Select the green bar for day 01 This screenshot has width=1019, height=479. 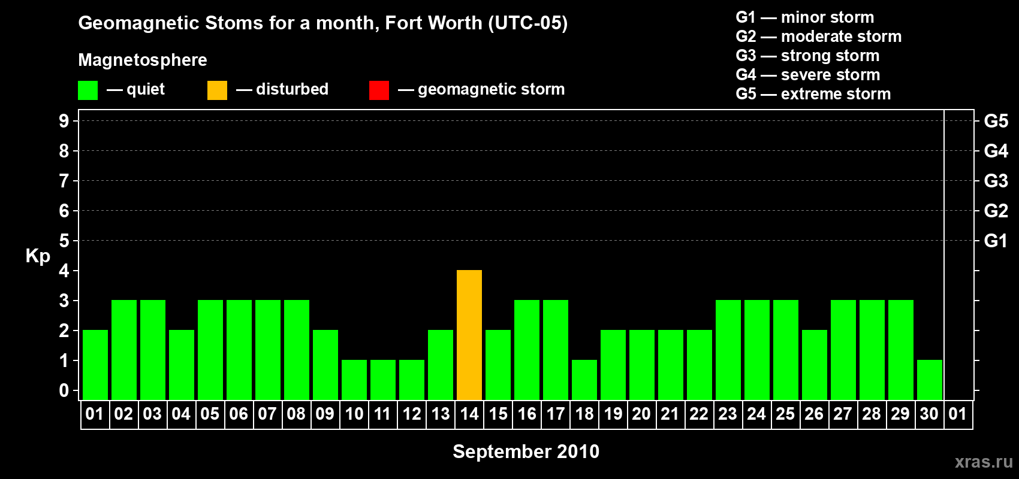tap(95, 365)
